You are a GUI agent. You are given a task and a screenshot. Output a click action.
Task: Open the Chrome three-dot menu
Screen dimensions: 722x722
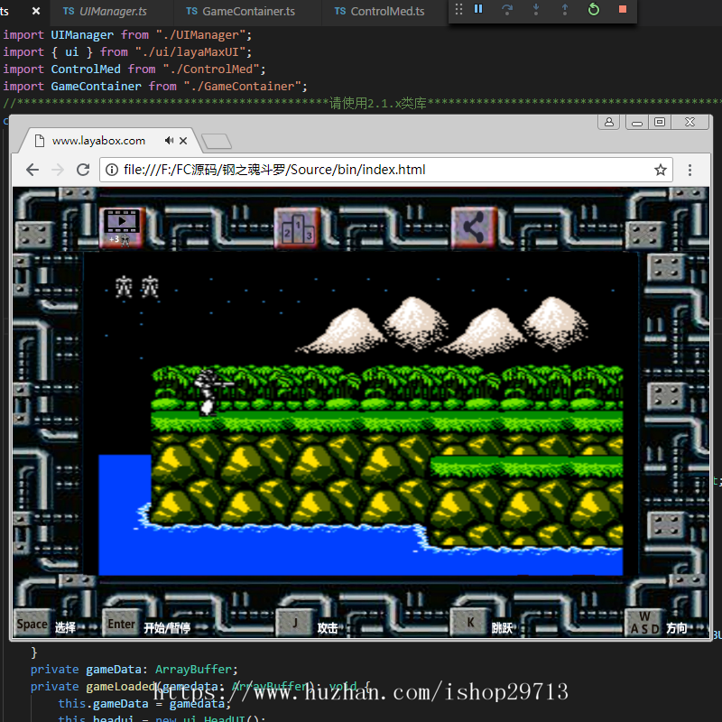tap(690, 170)
